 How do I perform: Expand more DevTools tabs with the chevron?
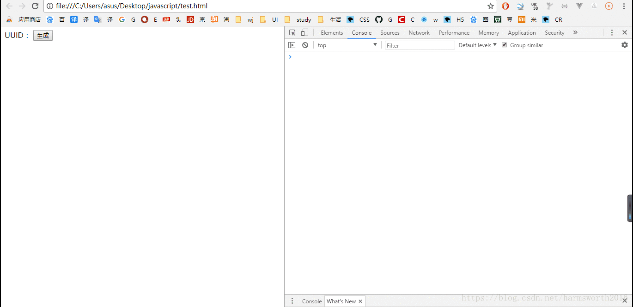click(x=575, y=32)
